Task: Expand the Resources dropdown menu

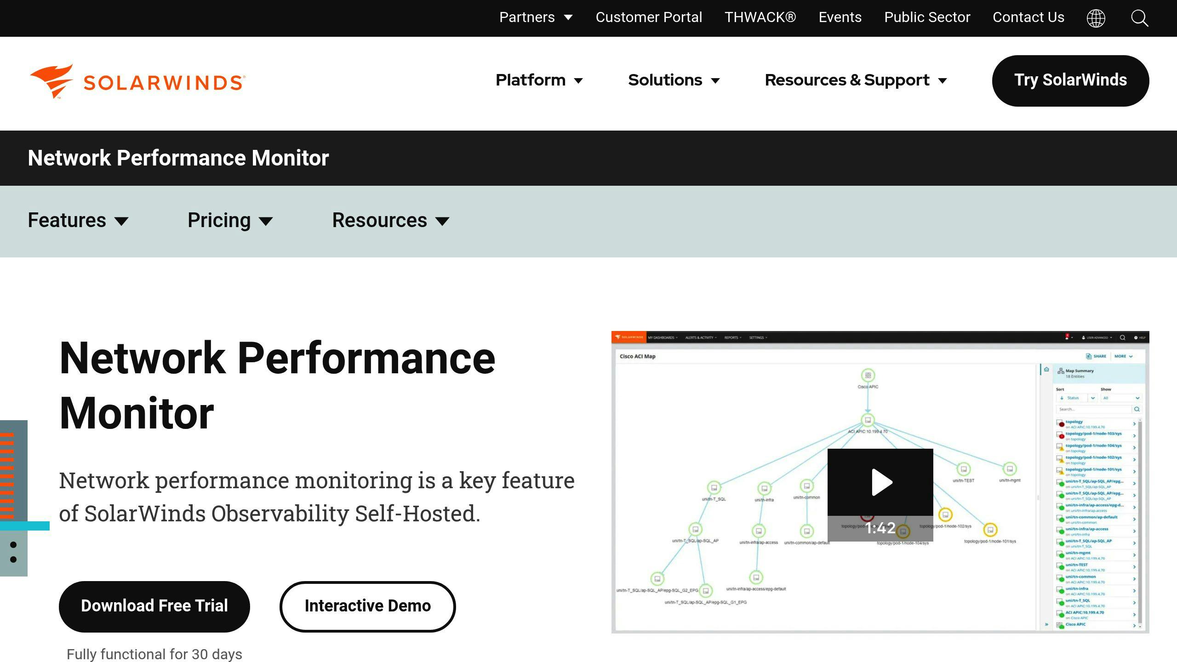Action: pos(391,220)
